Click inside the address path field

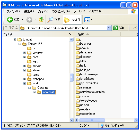click(x=63, y=28)
